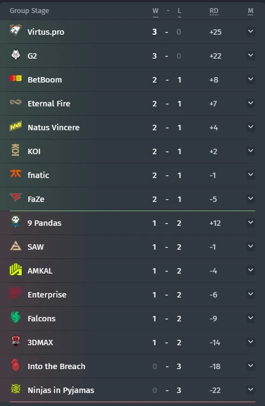Image resolution: width=265 pixels, height=406 pixels.
Task: Expand Eternal Fire matches chevron
Action: (250, 103)
